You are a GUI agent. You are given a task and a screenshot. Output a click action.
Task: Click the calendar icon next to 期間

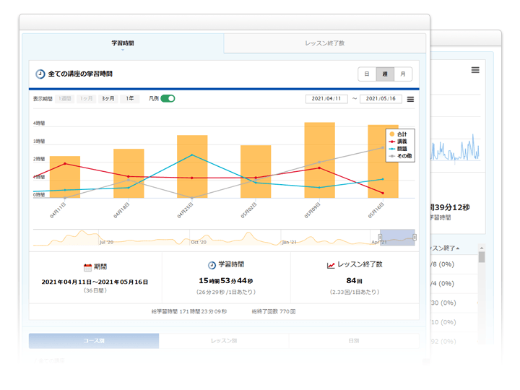coord(87,267)
